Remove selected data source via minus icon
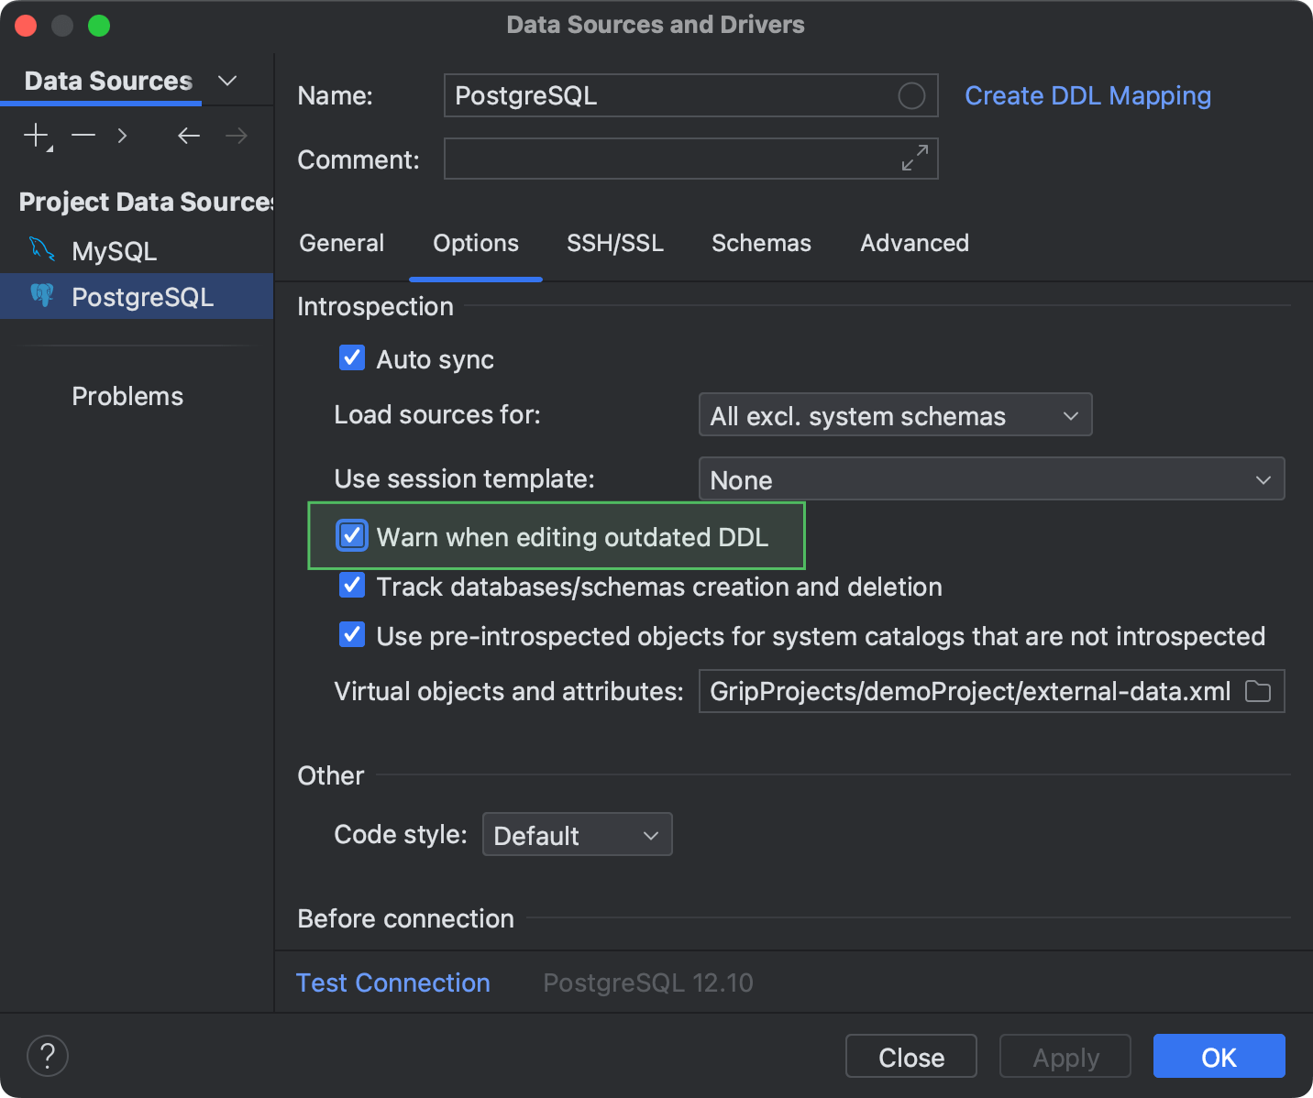This screenshot has width=1313, height=1098. click(x=83, y=135)
